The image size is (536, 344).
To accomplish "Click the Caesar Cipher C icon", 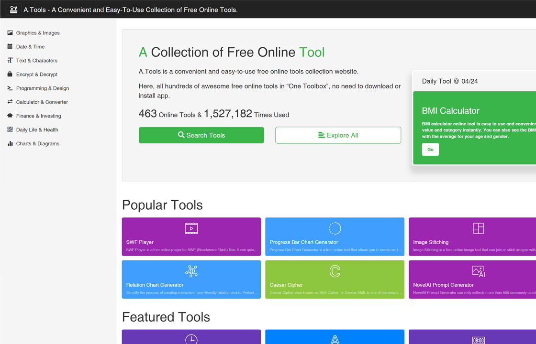I will click(x=335, y=271).
